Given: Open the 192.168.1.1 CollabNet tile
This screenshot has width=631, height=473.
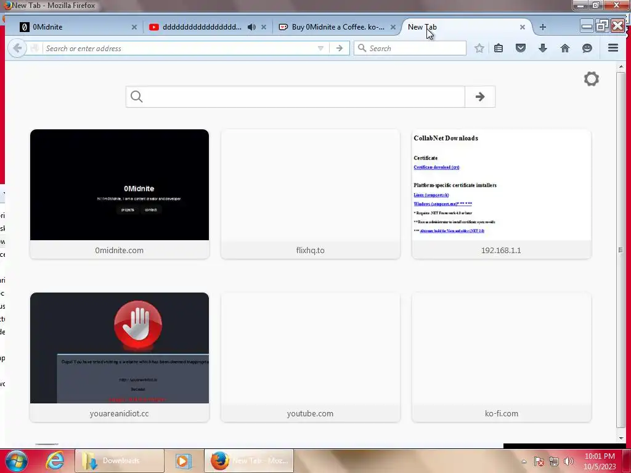Looking at the screenshot, I should pyautogui.click(x=502, y=194).
